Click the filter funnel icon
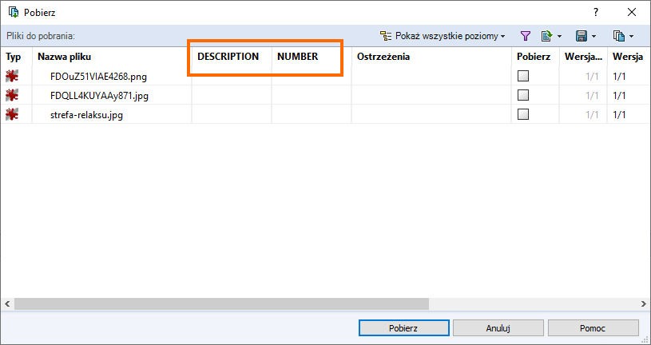The width and height of the screenshot is (651, 345). pos(526,36)
